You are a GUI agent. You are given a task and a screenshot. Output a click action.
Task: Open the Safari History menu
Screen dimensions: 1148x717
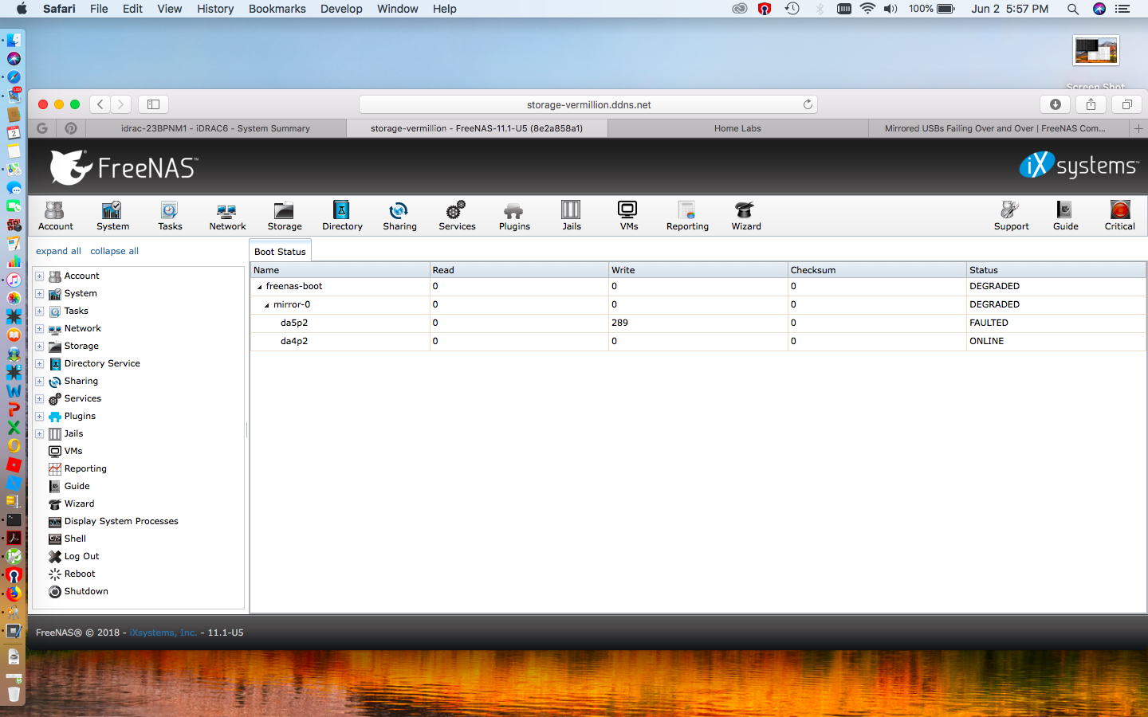tap(215, 9)
